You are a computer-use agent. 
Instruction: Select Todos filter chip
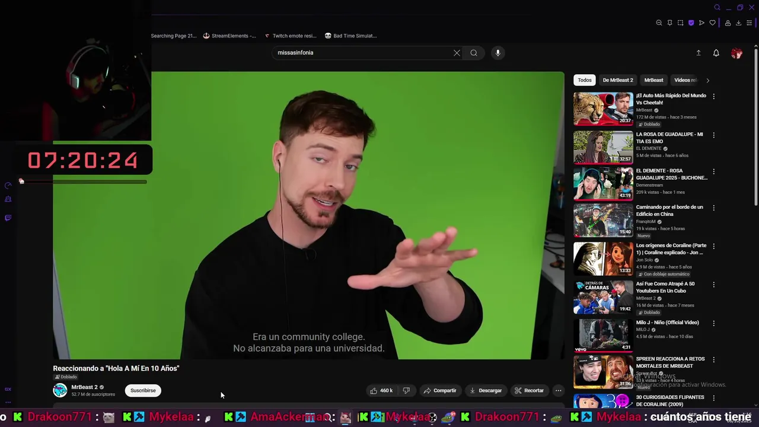[x=585, y=80]
